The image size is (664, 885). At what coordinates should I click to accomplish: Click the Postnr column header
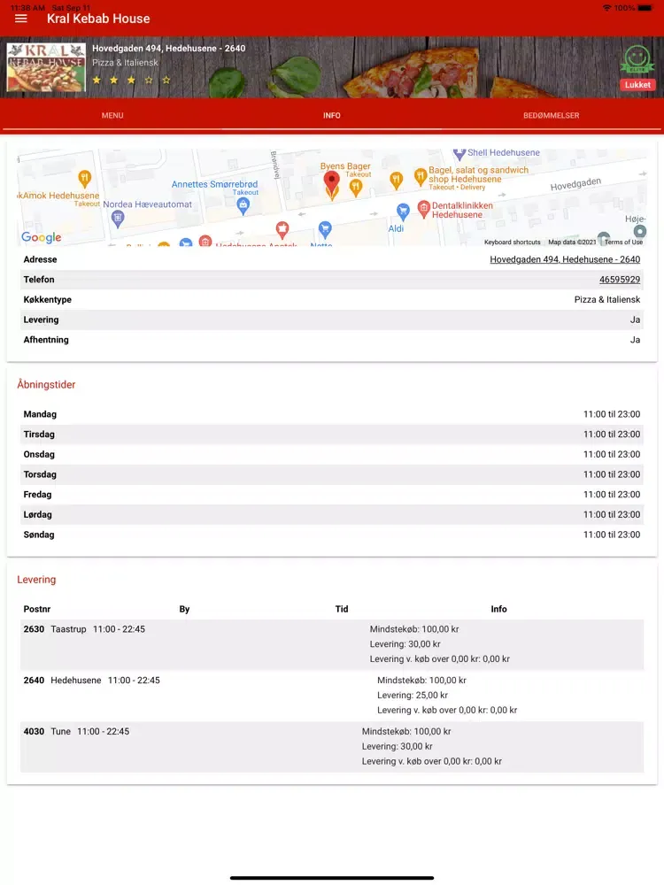pos(37,609)
